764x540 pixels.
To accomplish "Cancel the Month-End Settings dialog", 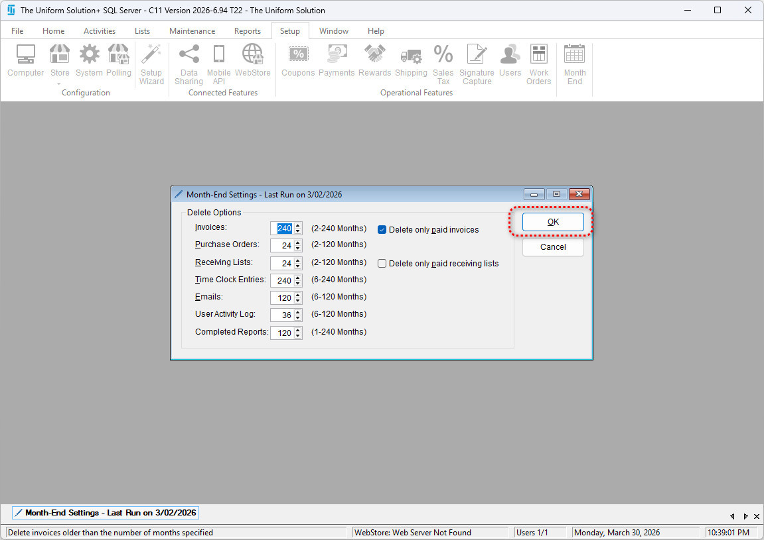I will click(553, 247).
